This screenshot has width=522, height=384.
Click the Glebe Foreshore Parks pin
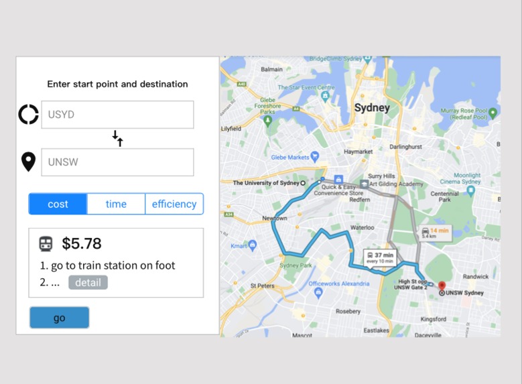click(x=267, y=121)
